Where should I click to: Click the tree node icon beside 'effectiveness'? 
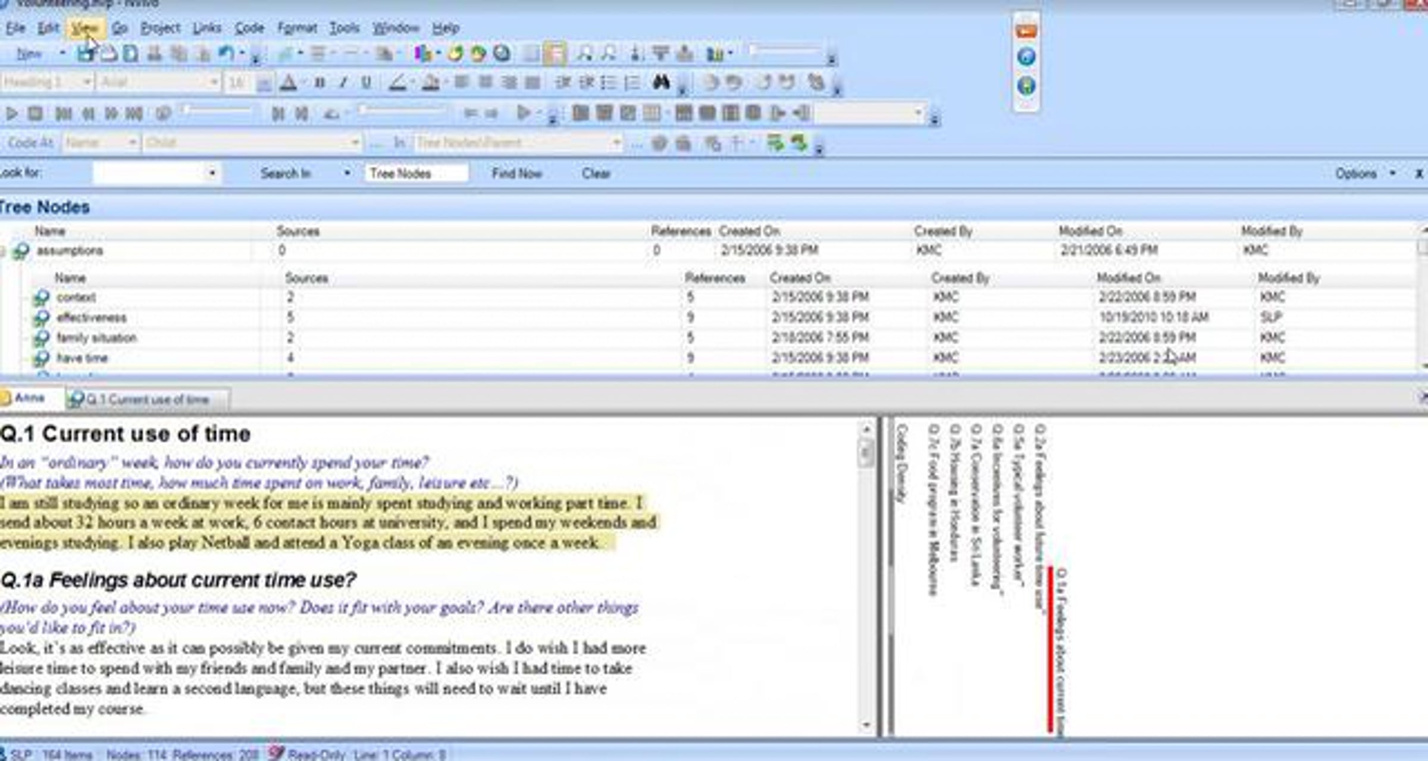(x=41, y=318)
